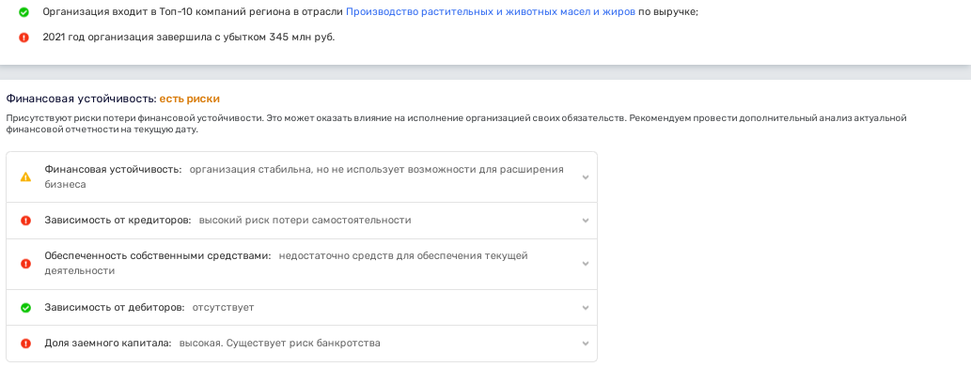Click the text 'высокая. Существует риск банкротства'
This screenshot has height=367, width=971.
point(279,343)
